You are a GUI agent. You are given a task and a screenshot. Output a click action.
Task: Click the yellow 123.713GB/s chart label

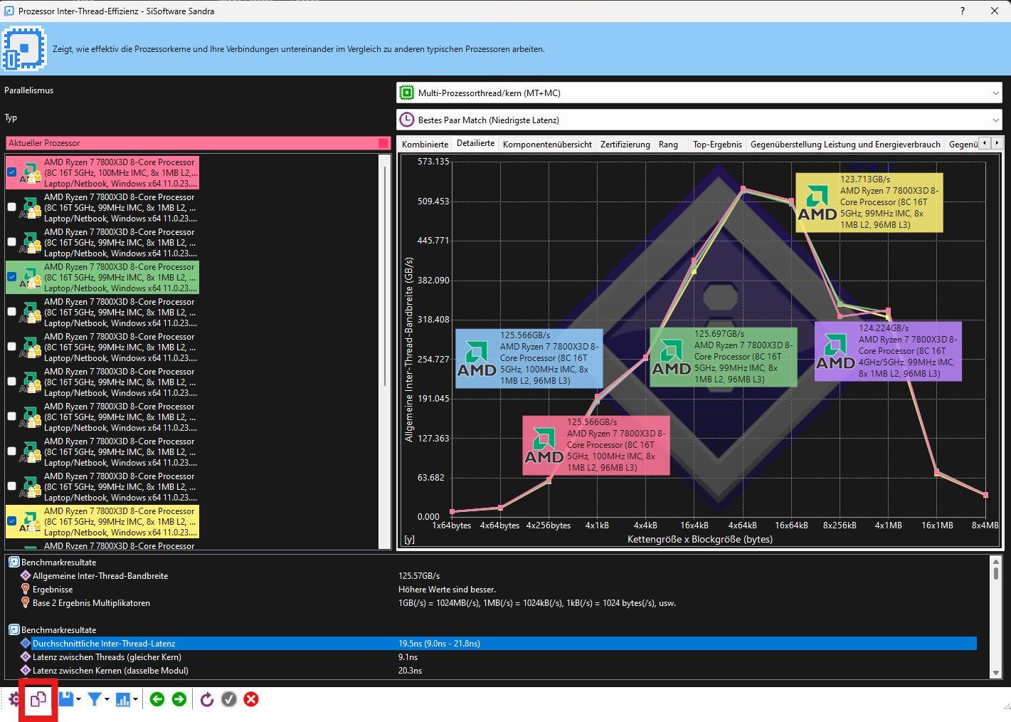[869, 202]
